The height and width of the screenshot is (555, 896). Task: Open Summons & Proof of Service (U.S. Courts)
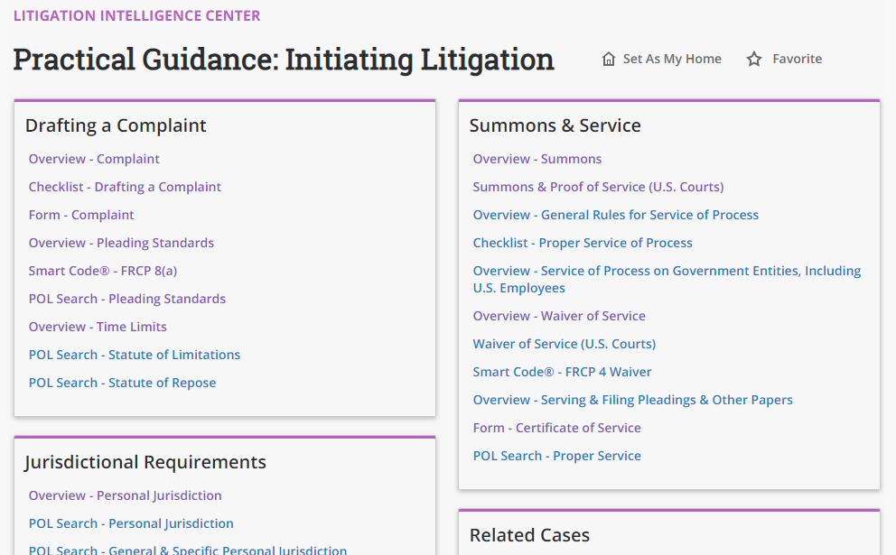tap(598, 186)
